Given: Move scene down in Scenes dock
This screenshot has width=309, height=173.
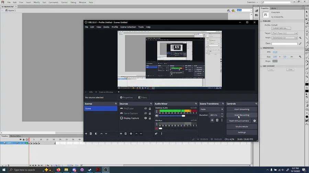Looking at the screenshot, I should click(x=106, y=134).
